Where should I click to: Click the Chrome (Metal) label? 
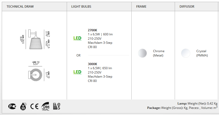coord(159,53)
